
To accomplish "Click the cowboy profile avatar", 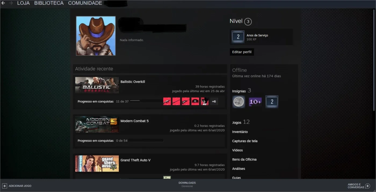I will click(96, 36).
